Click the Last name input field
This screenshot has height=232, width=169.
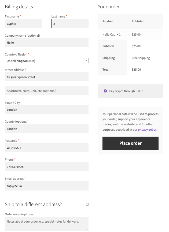tap(70, 23)
